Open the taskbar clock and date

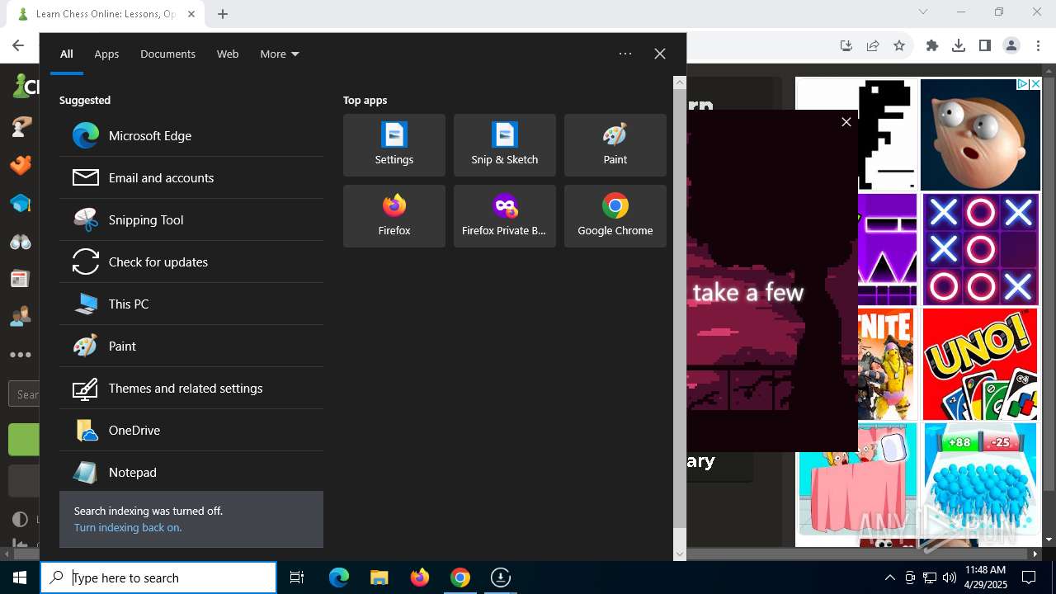(985, 577)
